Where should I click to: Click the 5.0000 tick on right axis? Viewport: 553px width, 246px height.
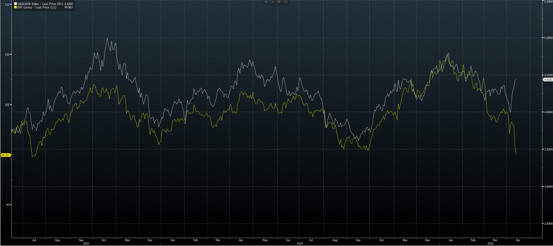coord(547,38)
